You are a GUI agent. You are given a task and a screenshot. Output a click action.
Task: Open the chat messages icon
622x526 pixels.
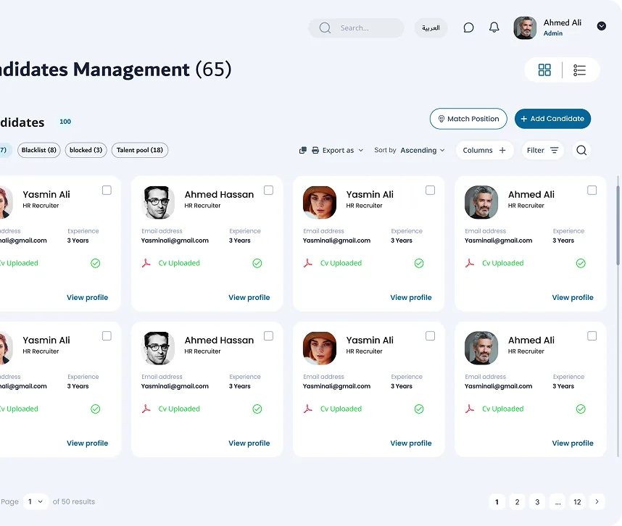[x=468, y=28]
